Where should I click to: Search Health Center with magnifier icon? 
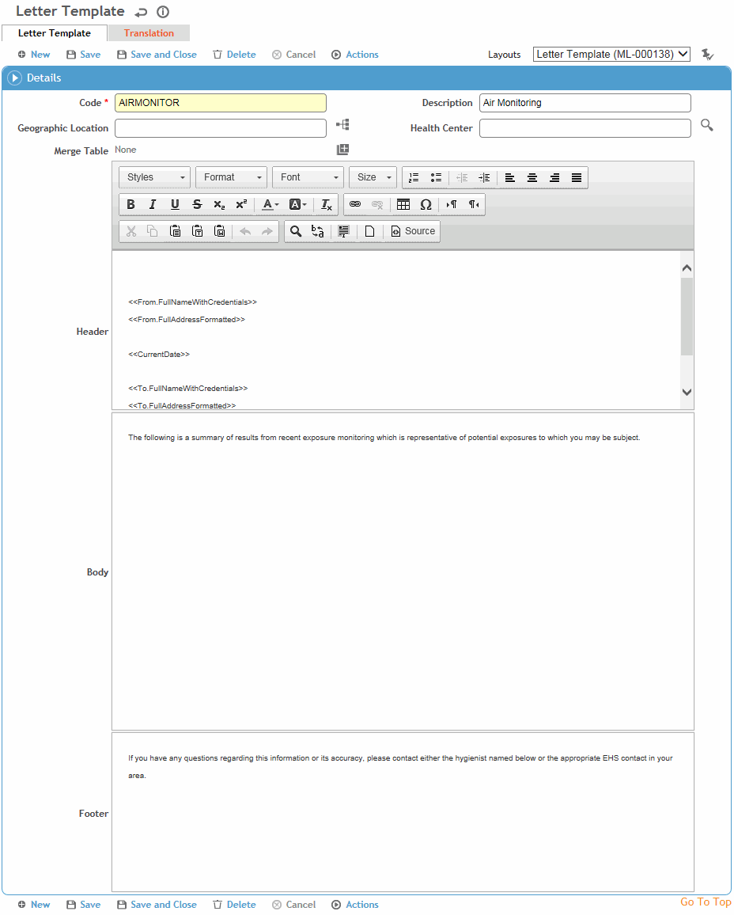click(706, 125)
